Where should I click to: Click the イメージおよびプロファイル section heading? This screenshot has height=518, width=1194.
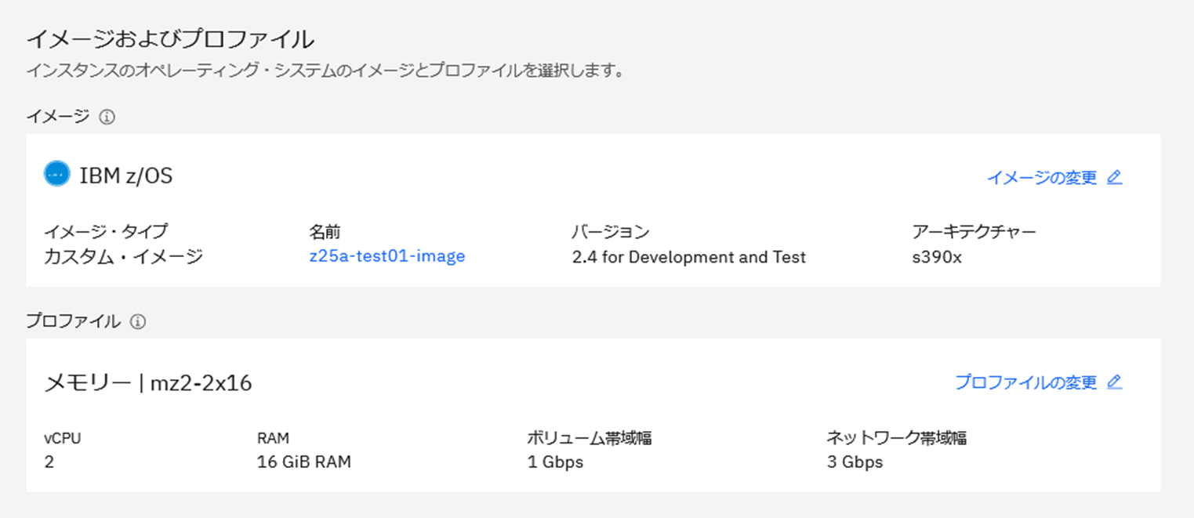(170, 38)
